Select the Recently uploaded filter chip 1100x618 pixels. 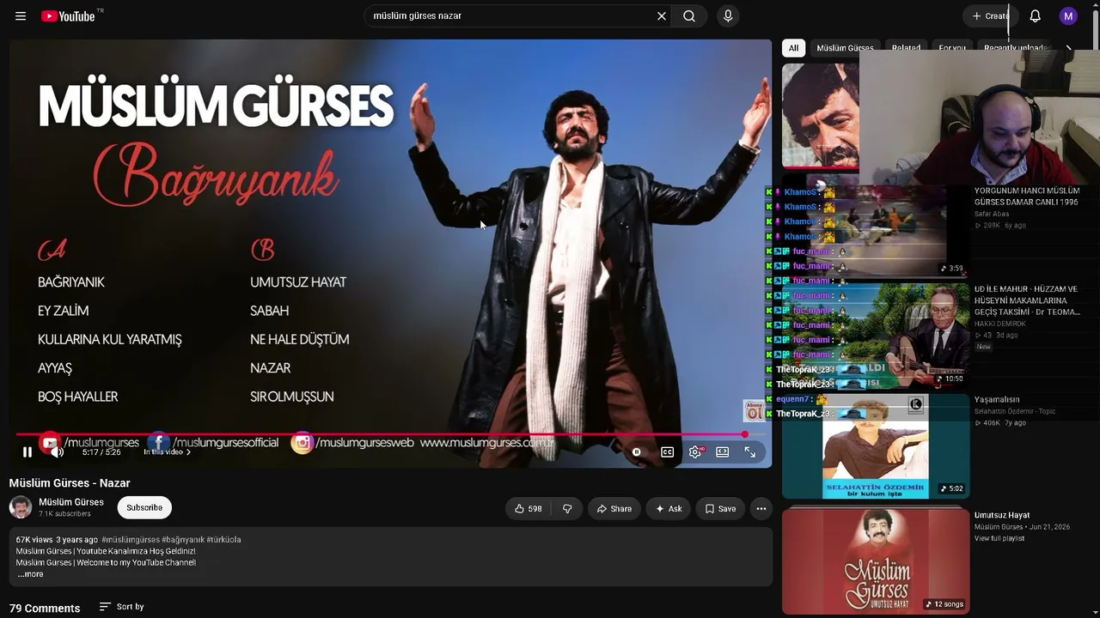coord(1017,48)
